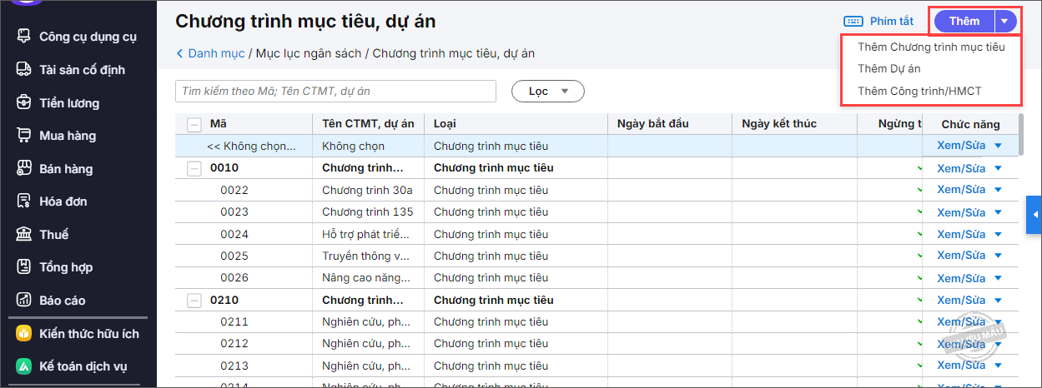1042x388 pixels.
Task: Open the Lọc filter dropdown
Action: [x=548, y=91]
